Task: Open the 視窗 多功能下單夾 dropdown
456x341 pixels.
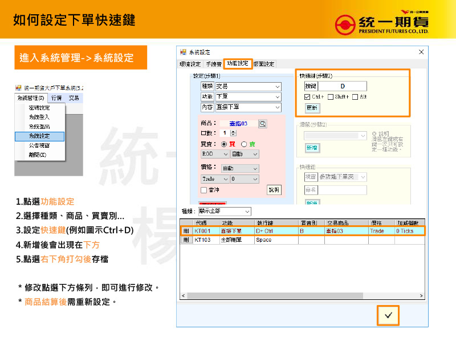Action: 343,177
